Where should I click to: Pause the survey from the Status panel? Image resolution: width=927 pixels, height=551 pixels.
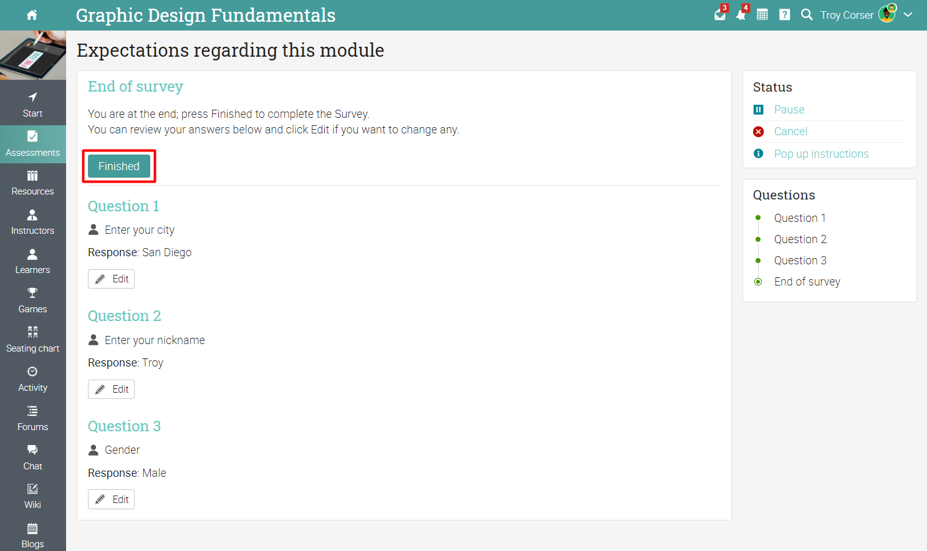click(789, 110)
